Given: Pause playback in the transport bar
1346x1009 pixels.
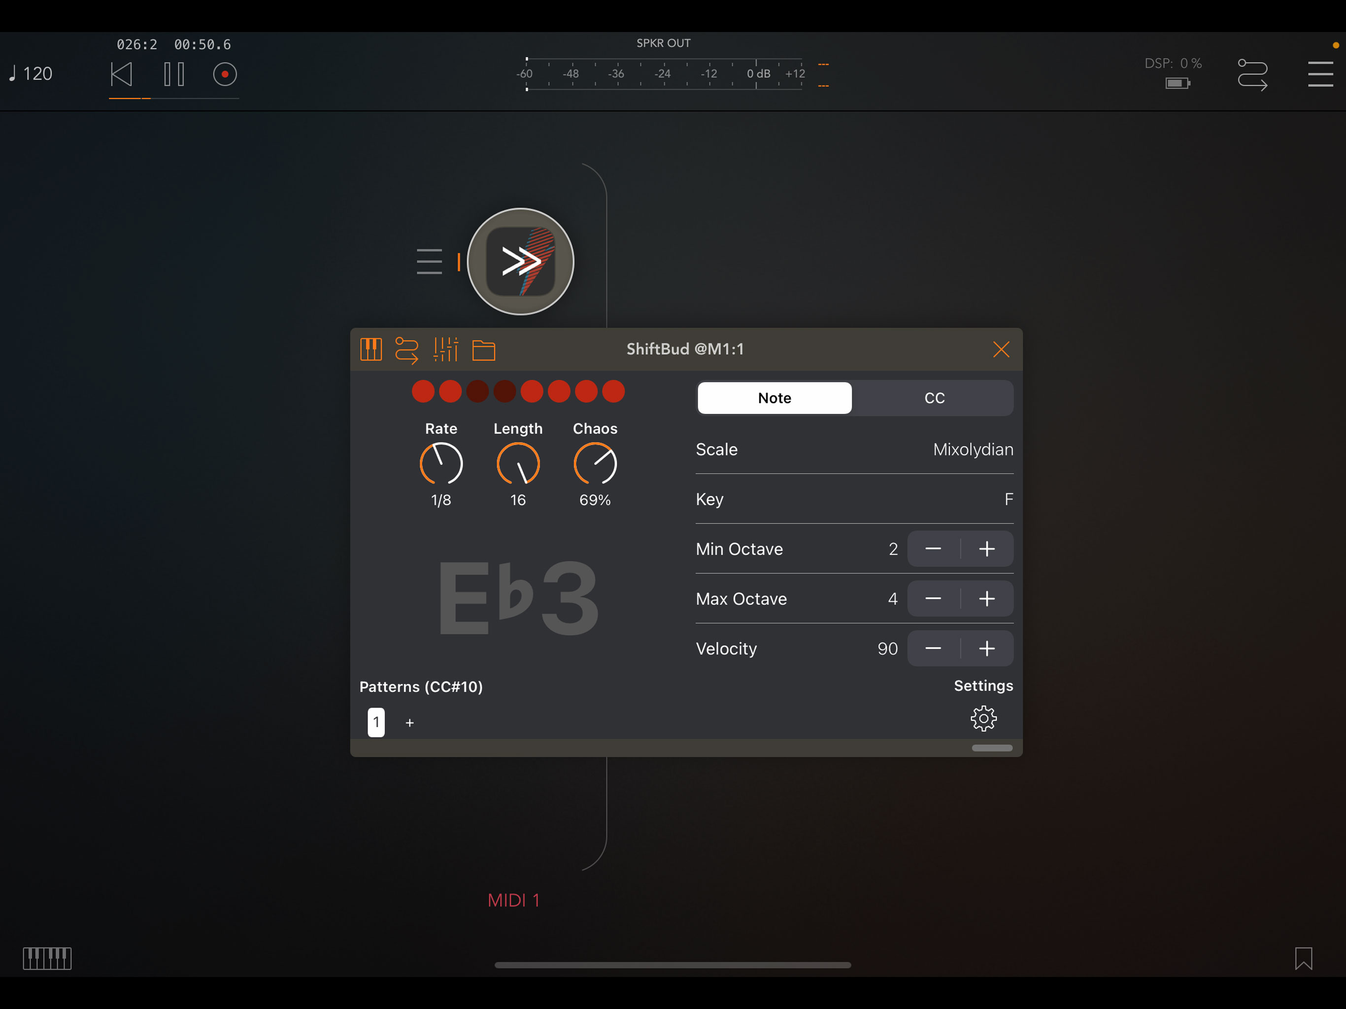Looking at the screenshot, I should [174, 74].
